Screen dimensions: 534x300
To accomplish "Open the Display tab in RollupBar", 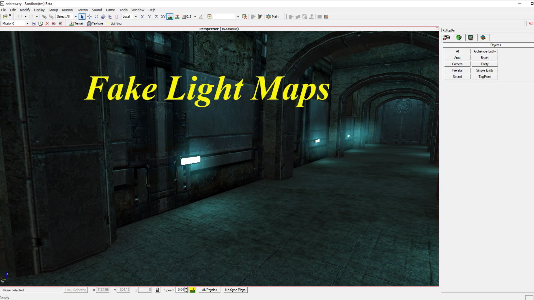I will click(471, 37).
